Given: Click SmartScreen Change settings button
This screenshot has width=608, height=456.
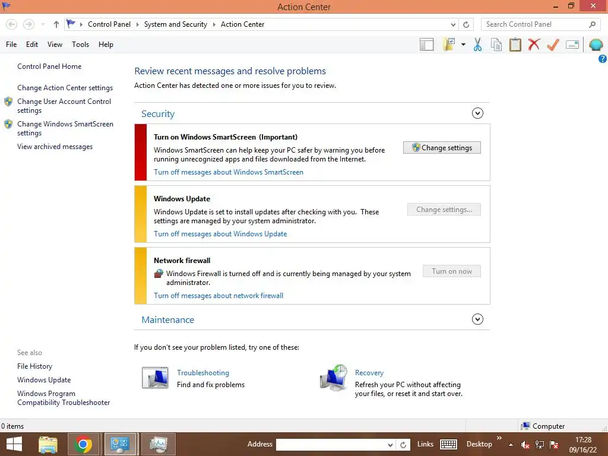Looking at the screenshot, I should [x=442, y=148].
